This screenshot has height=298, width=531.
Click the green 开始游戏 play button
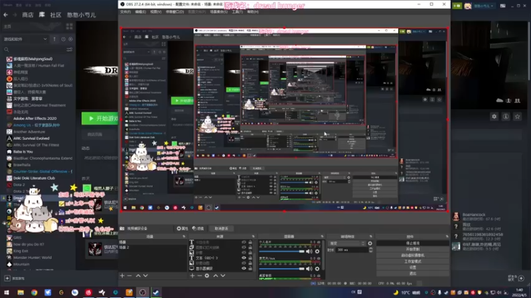pos(100,119)
